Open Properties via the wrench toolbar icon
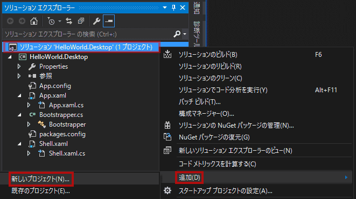The width and height of the screenshot is (356, 199). tap(96, 21)
